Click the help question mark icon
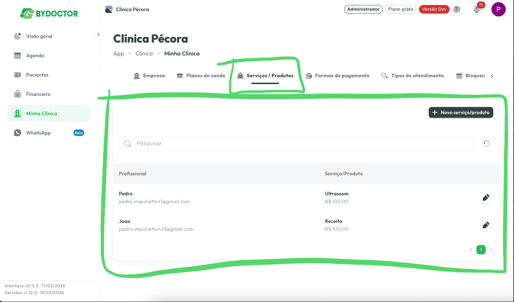This screenshot has height=302, width=514. [457, 9]
